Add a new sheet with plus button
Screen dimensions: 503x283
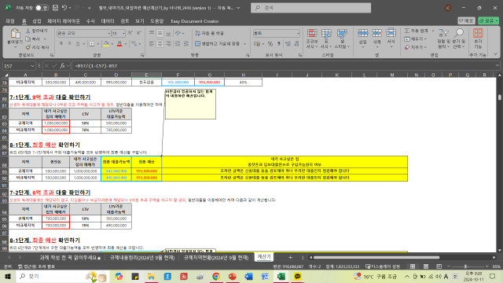[x=290, y=257]
